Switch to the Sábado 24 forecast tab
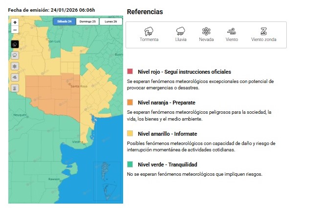This screenshot has width=321, height=208. coord(64,21)
